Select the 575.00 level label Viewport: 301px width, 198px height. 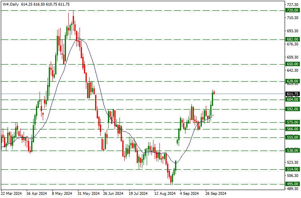tap(293, 122)
